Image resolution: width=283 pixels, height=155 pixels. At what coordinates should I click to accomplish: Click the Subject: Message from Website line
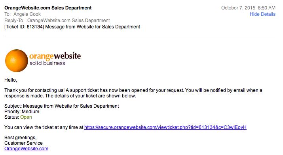pos(61,106)
